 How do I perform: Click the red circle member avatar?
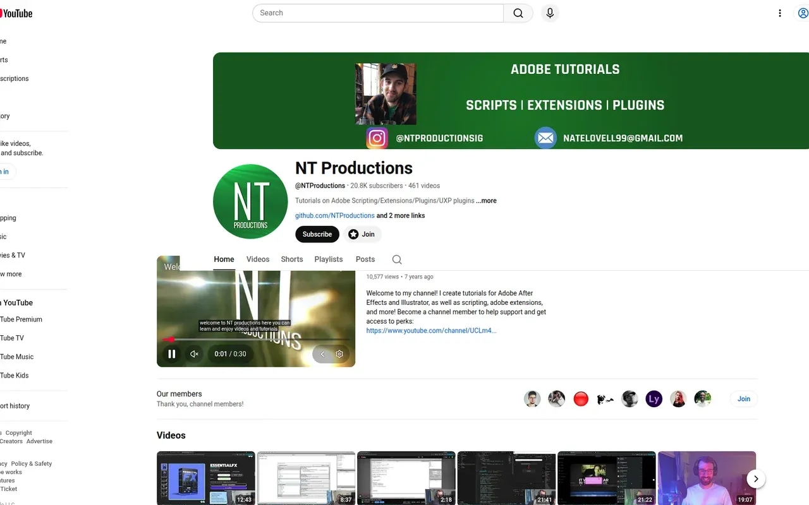point(581,399)
